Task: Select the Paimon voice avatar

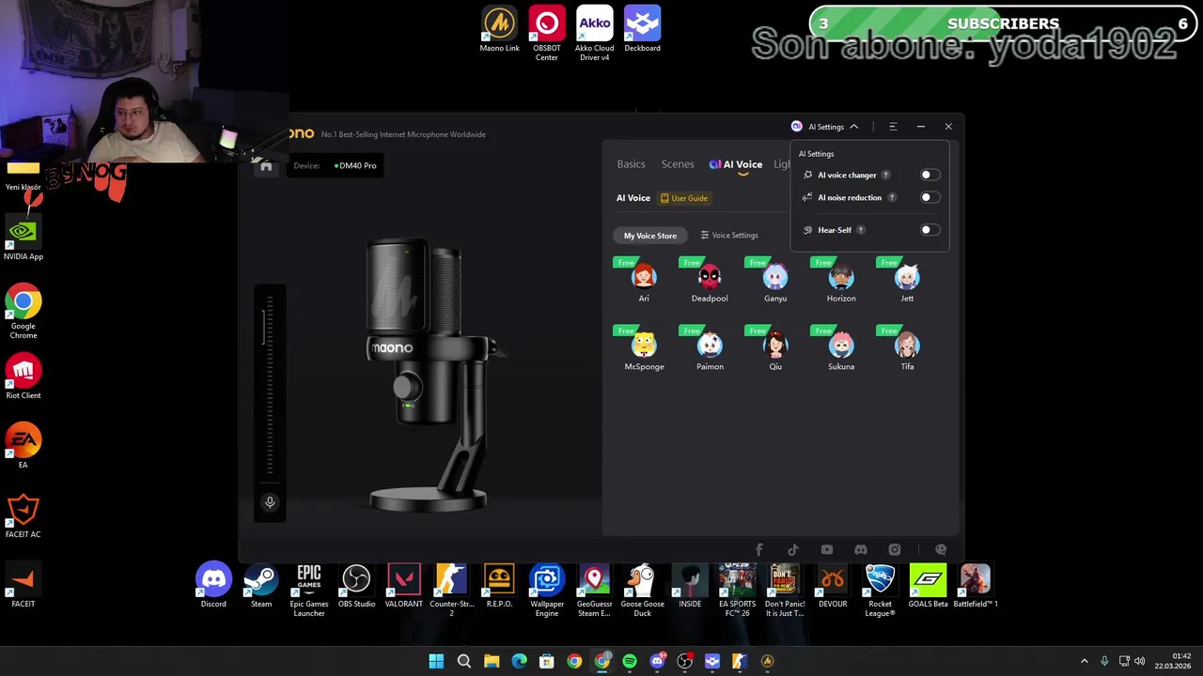Action: pyautogui.click(x=710, y=346)
